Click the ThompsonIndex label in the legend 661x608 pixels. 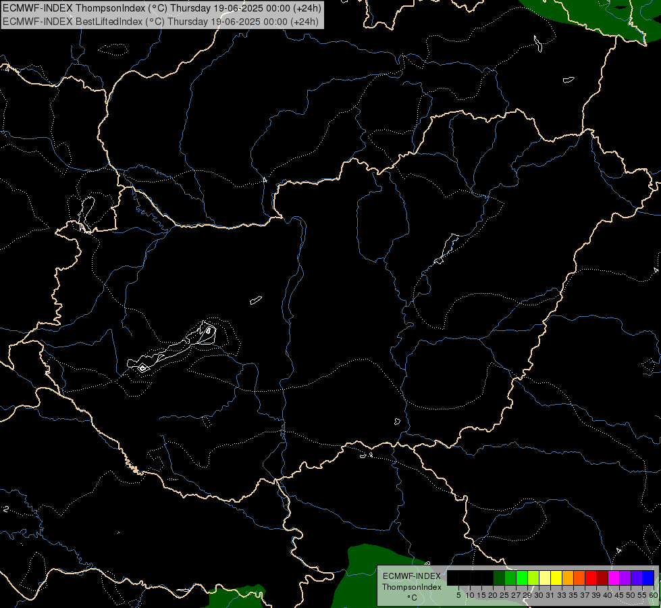click(x=412, y=587)
